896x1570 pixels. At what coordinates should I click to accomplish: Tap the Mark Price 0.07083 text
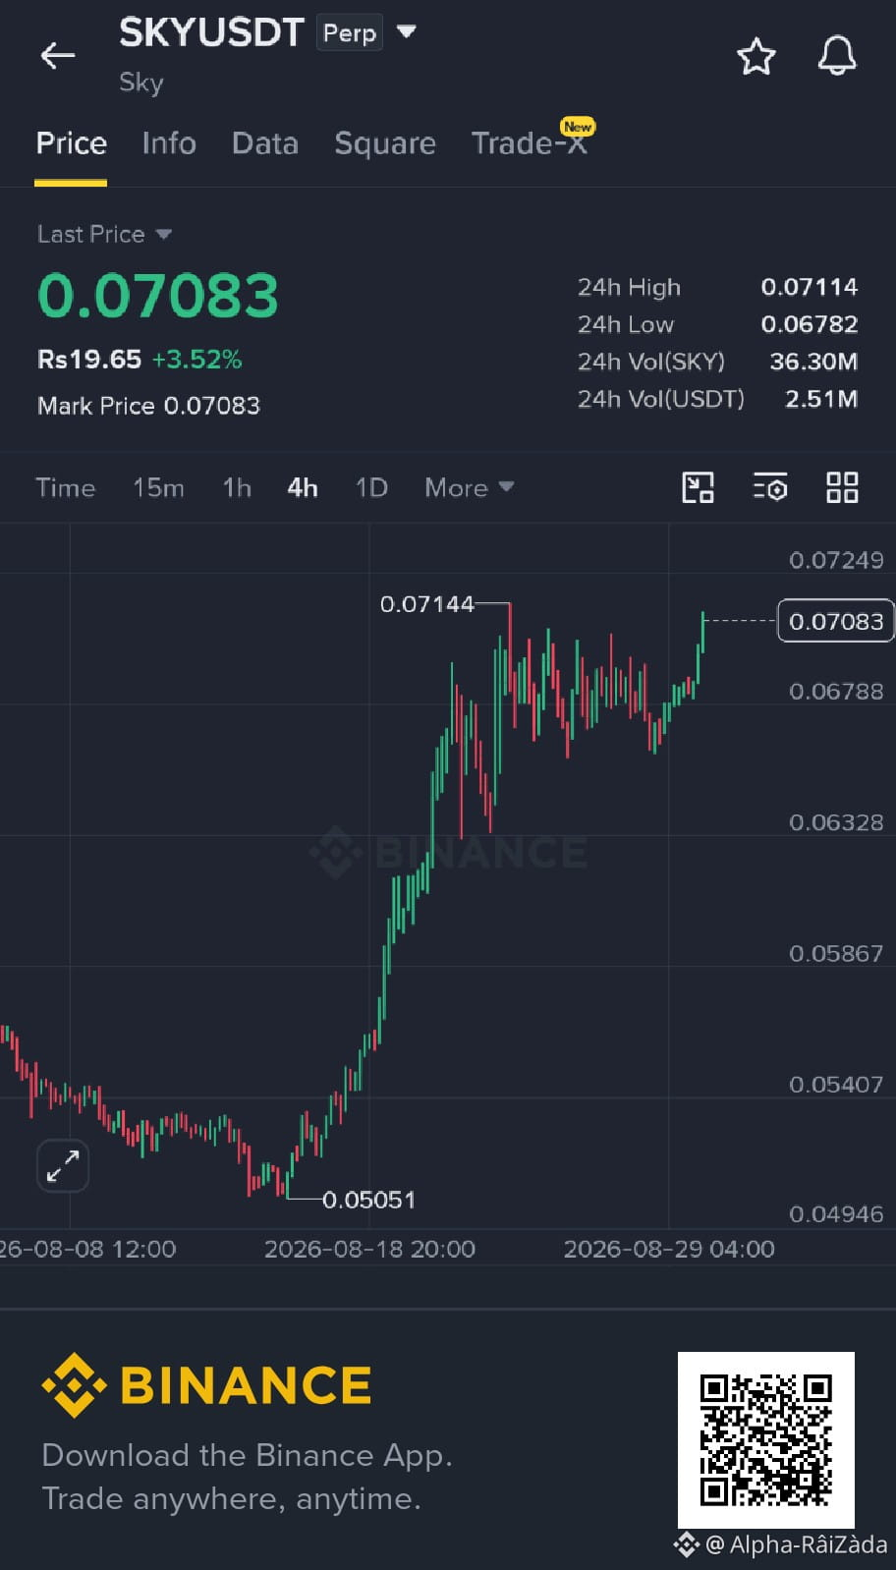click(x=148, y=406)
